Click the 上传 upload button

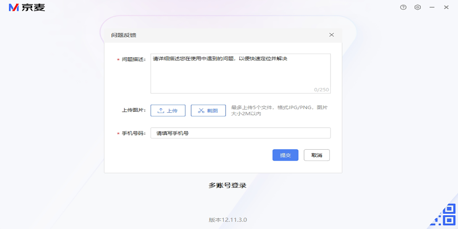tap(168, 110)
